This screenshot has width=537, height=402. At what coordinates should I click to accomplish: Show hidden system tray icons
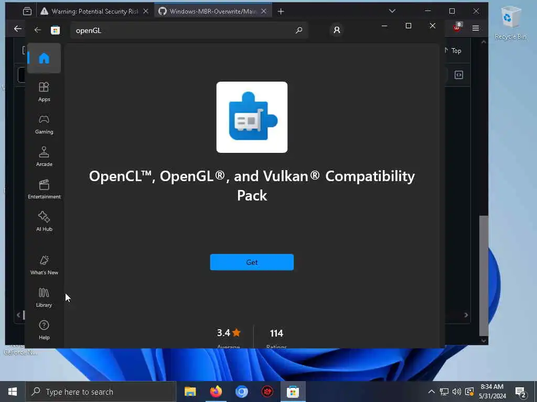(432, 392)
